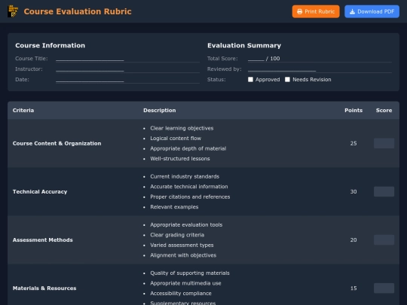Viewport: 407px width, 305px height.
Task: Click 'Appropriate multimedia use' bullet
Action: (x=185, y=283)
